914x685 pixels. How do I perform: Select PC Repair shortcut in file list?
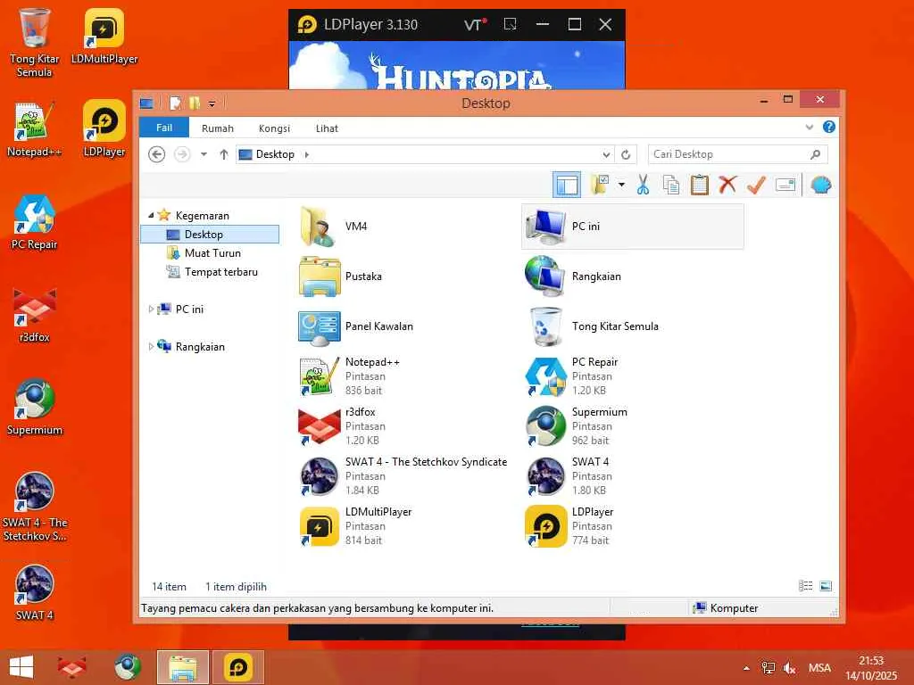pos(571,376)
